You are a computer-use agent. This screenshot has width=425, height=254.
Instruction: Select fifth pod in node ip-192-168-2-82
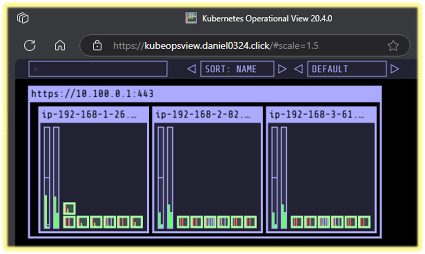point(237,222)
